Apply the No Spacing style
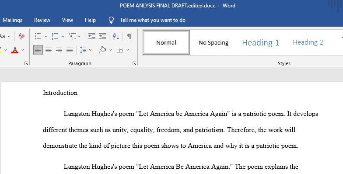This screenshot has height=174, width=343. [x=213, y=43]
